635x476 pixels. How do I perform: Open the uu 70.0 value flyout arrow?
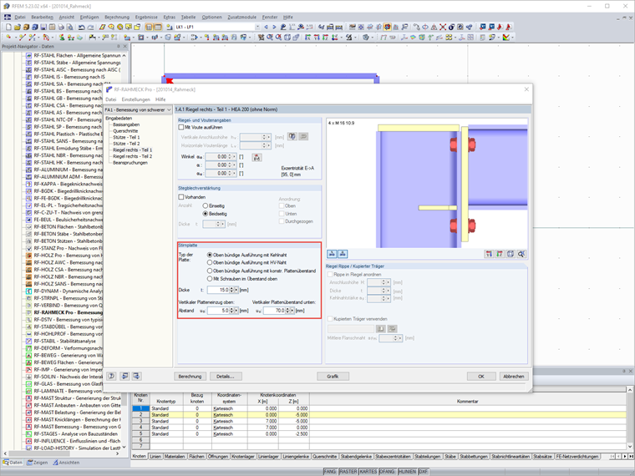pos(292,311)
